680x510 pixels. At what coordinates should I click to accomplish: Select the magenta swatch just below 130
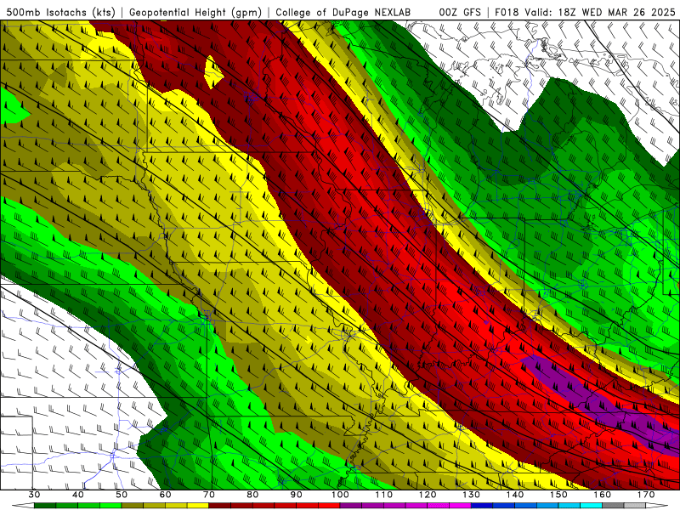tap(461, 506)
